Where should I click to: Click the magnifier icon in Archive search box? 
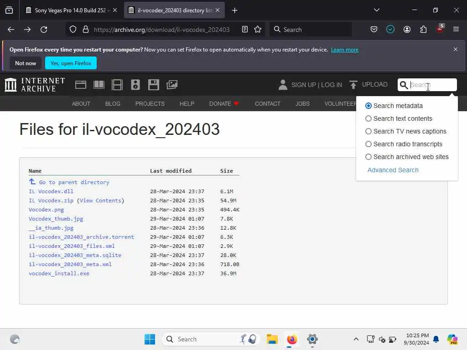coord(404,85)
